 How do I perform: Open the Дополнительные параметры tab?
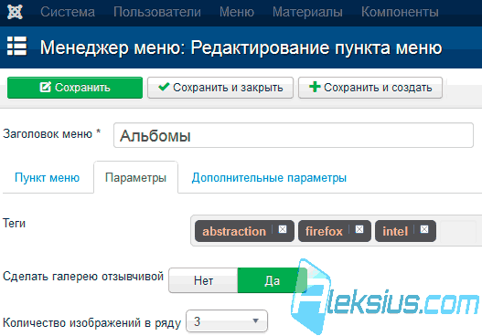click(269, 178)
